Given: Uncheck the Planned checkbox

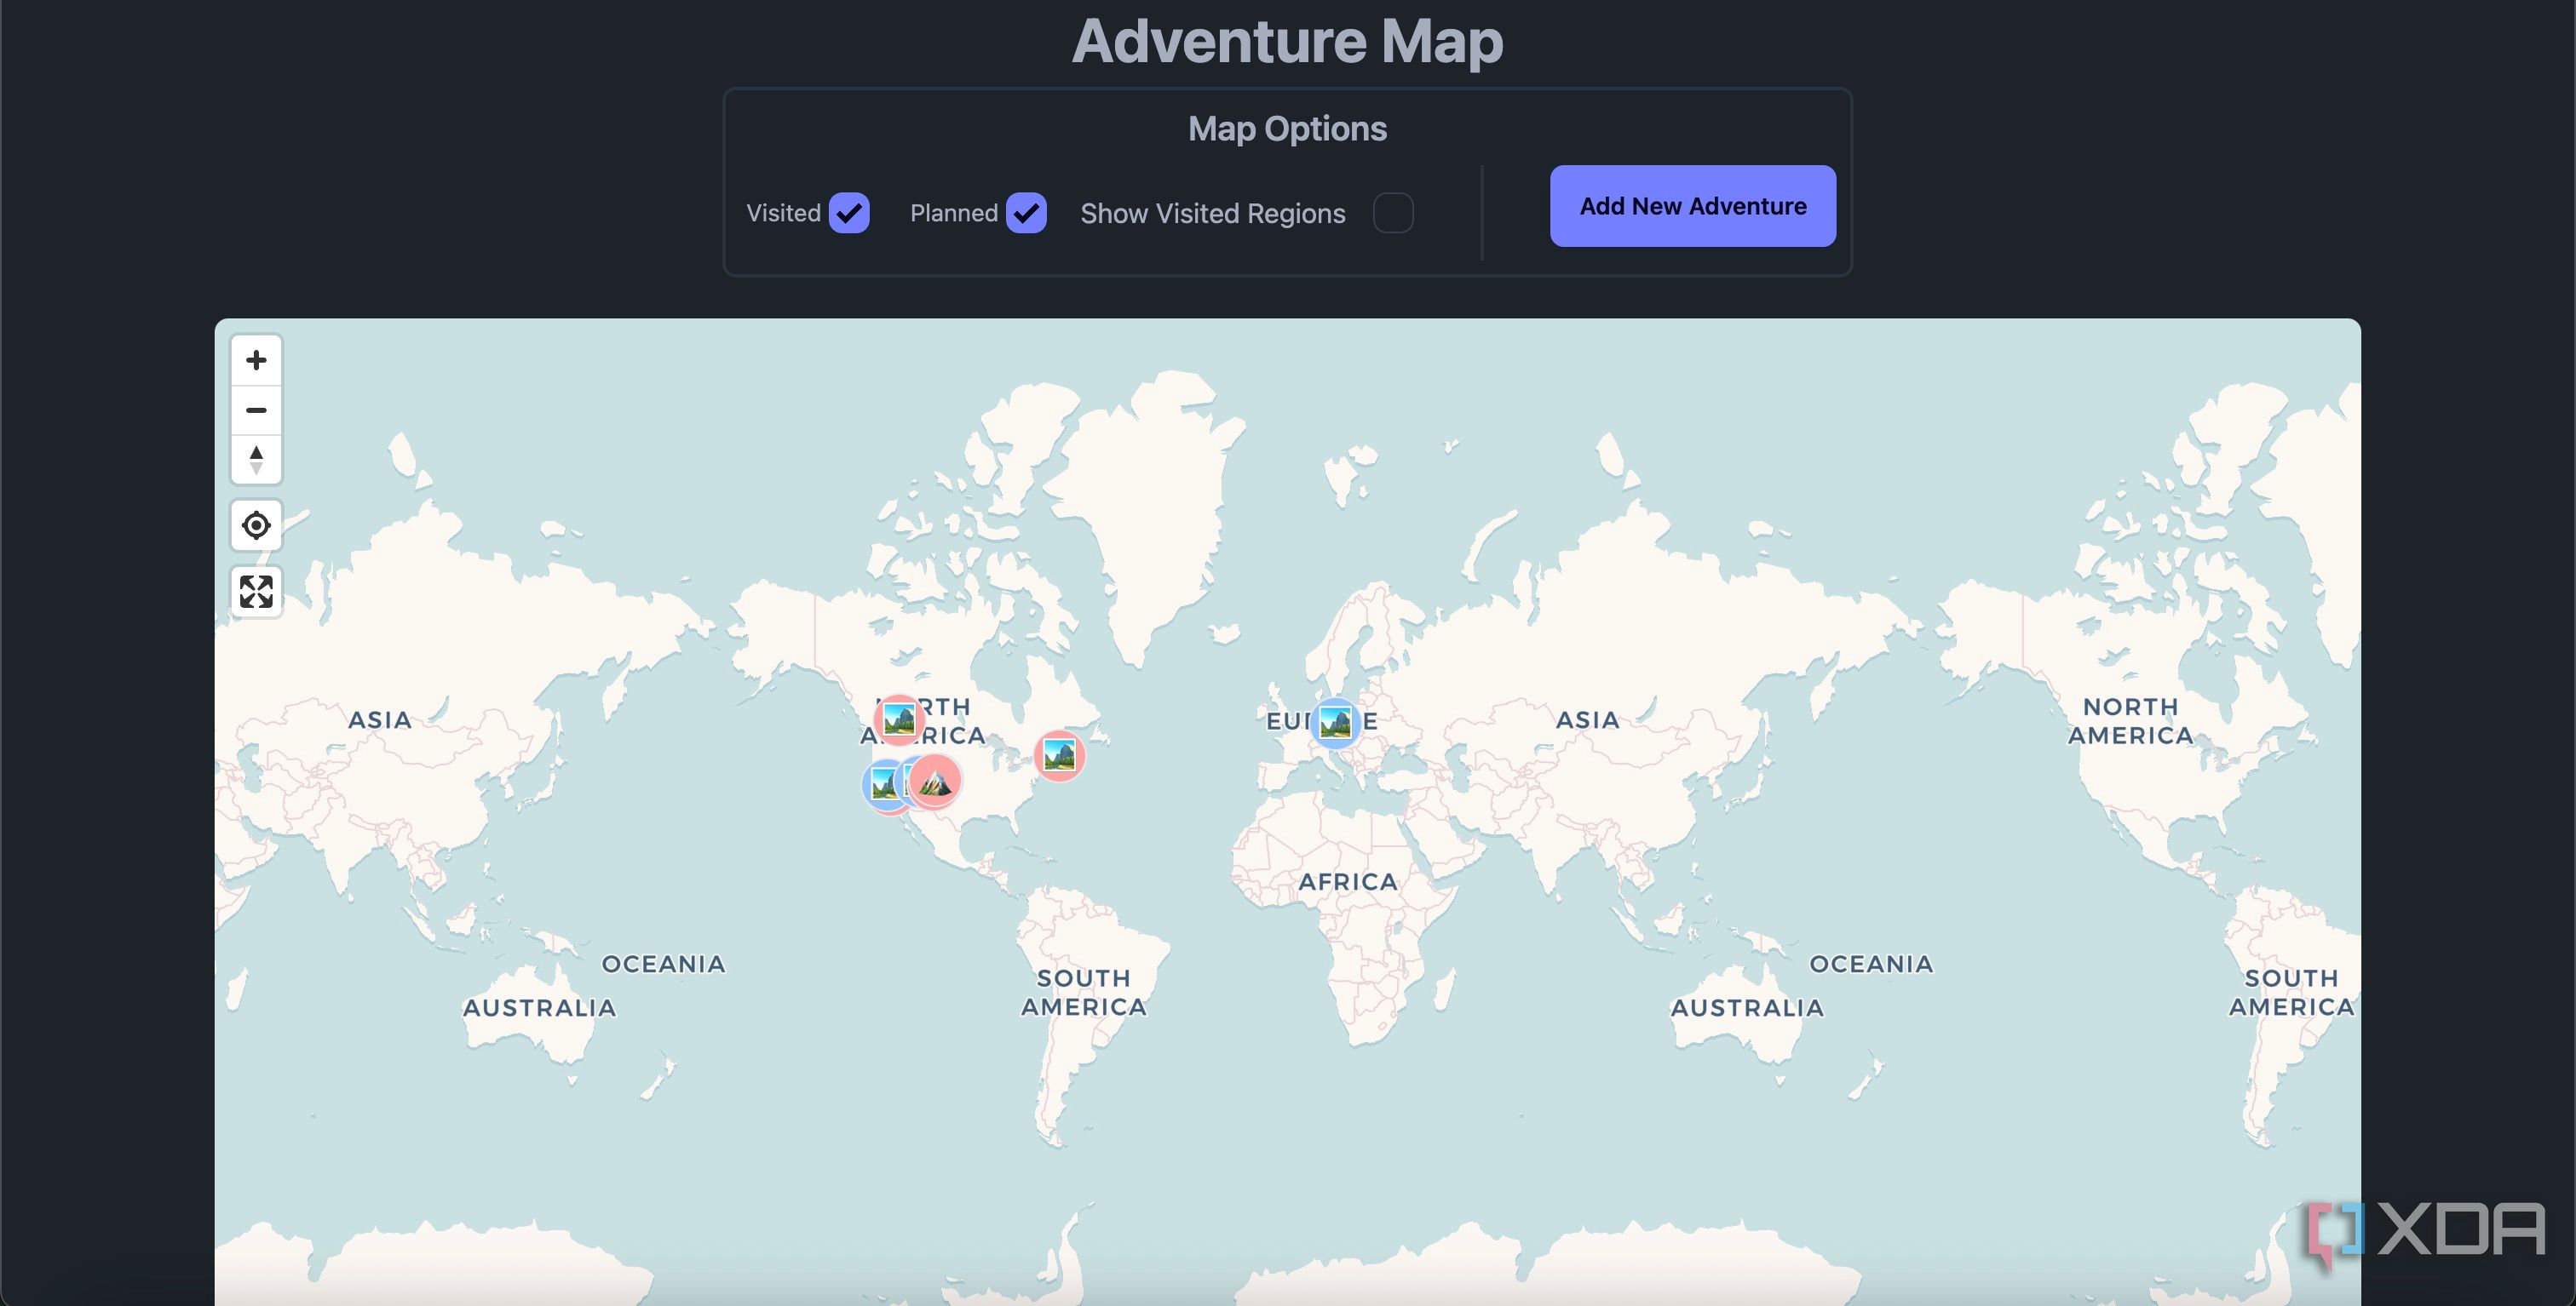Looking at the screenshot, I should pos(1026,213).
